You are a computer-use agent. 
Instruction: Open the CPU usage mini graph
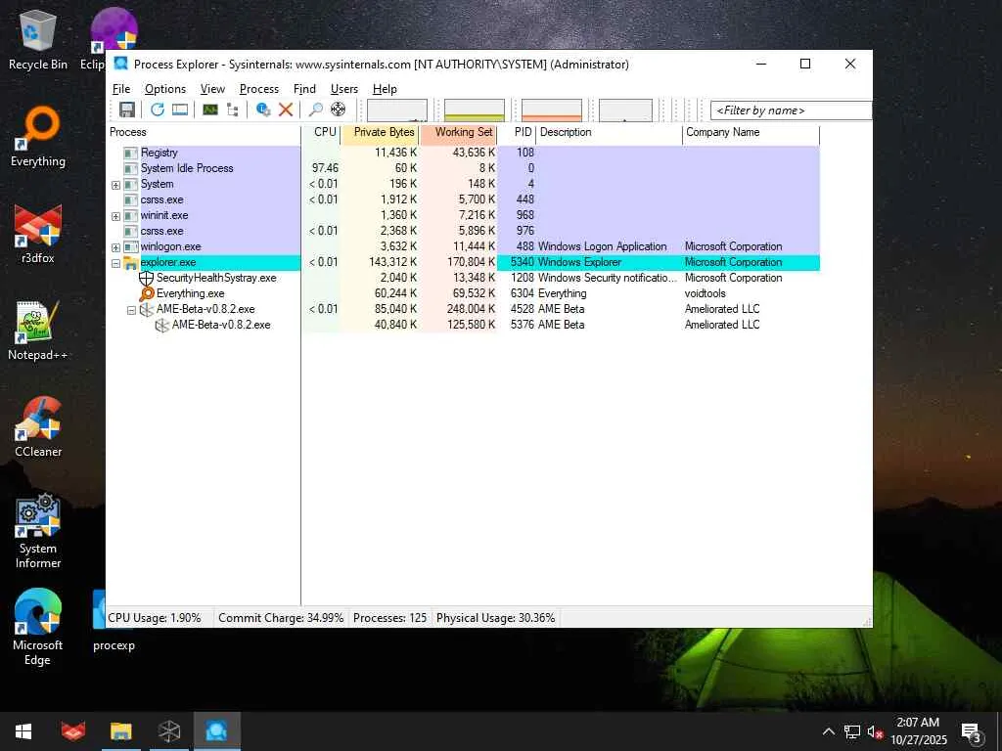[x=397, y=110]
